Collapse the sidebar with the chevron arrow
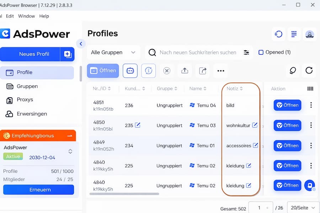The image size is (320, 213). point(81,44)
